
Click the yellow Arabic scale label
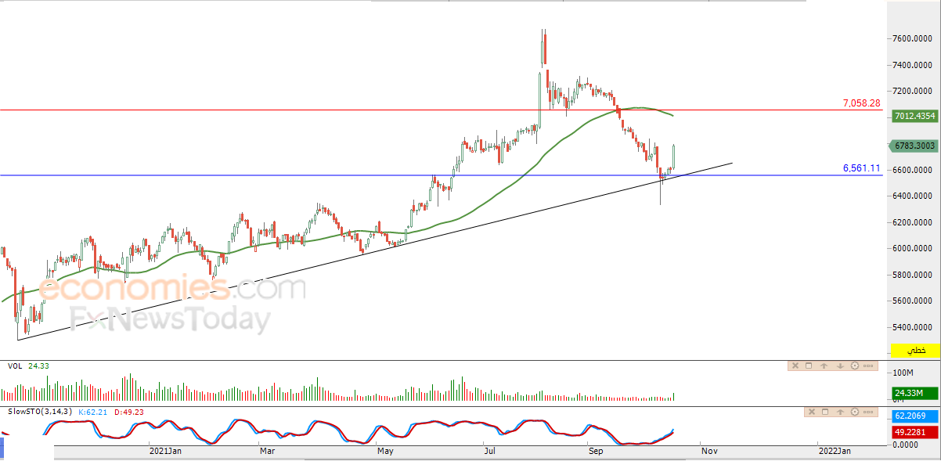click(914, 349)
